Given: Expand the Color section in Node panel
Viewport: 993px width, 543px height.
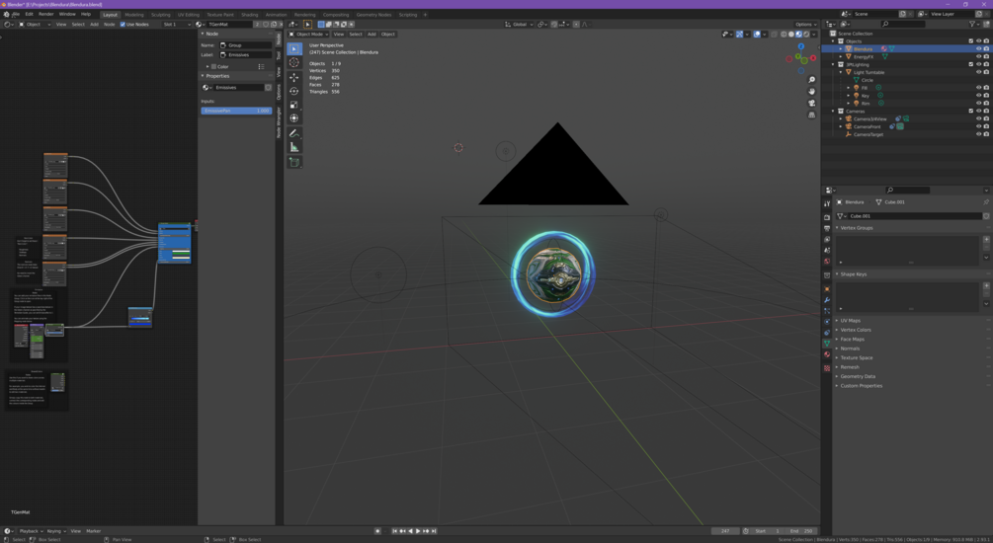Looking at the screenshot, I should coord(207,66).
